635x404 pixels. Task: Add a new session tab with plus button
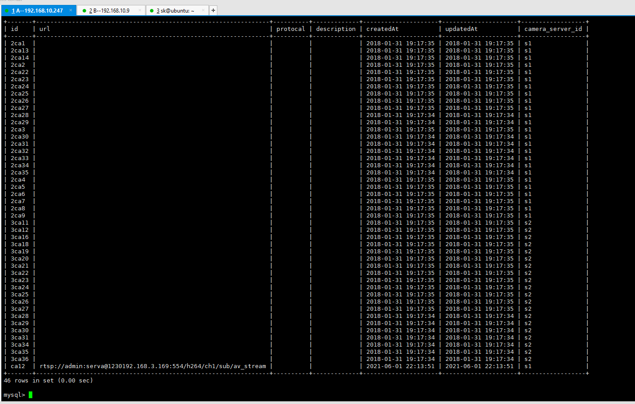coord(213,10)
